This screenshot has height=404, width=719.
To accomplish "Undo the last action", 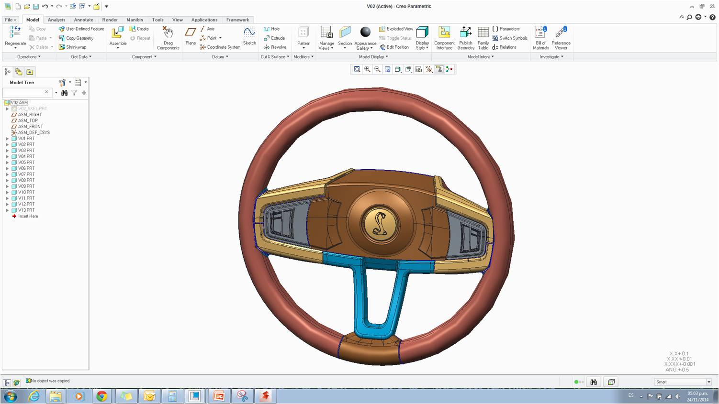I will point(45,7).
